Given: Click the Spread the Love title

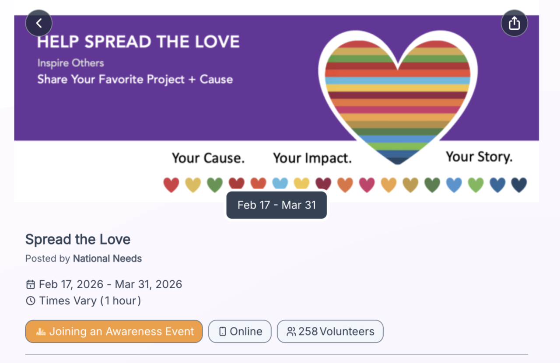Looking at the screenshot, I should [x=78, y=240].
